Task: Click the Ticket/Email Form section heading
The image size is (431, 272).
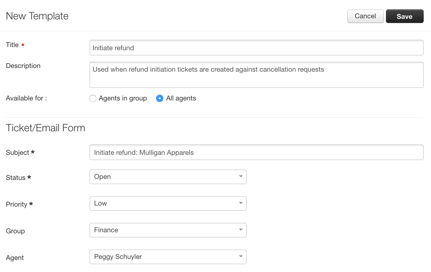Action: (x=46, y=128)
